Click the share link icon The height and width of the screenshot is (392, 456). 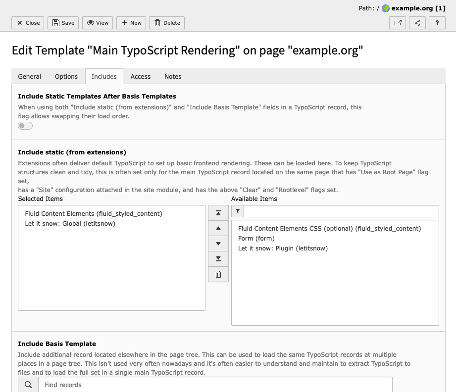pos(417,23)
